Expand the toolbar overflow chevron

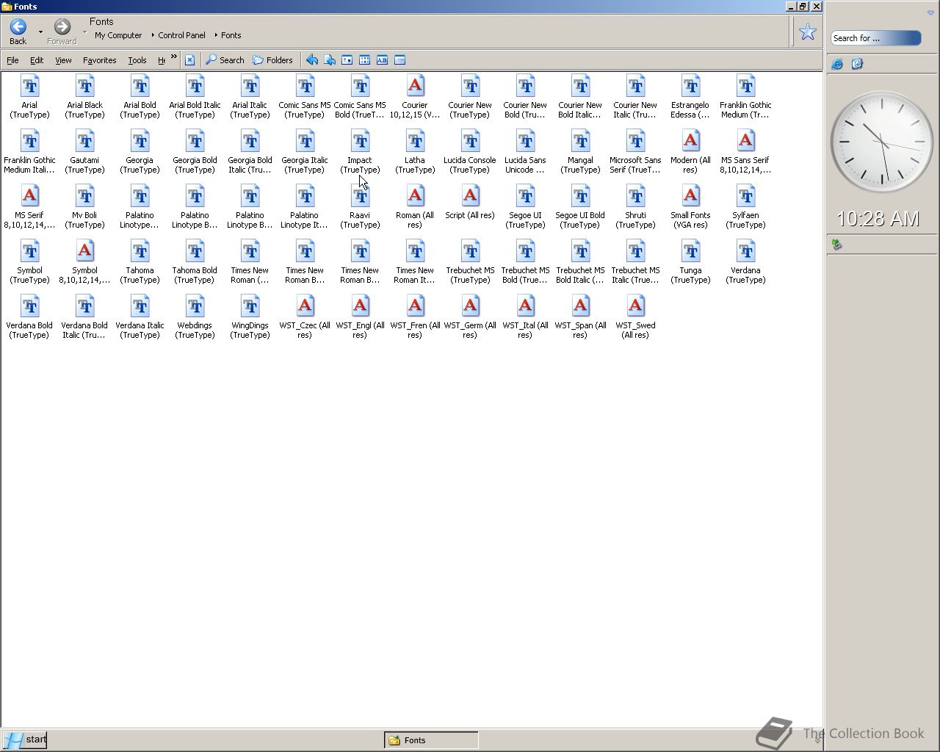(174, 57)
